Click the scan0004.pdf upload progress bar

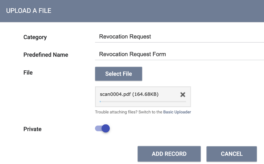click(143, 101)
